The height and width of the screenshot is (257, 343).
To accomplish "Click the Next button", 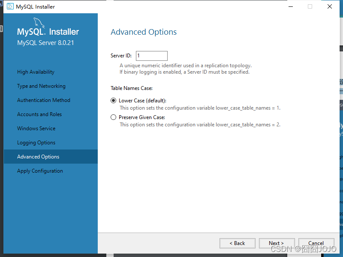I will click(x=277, y=243).
